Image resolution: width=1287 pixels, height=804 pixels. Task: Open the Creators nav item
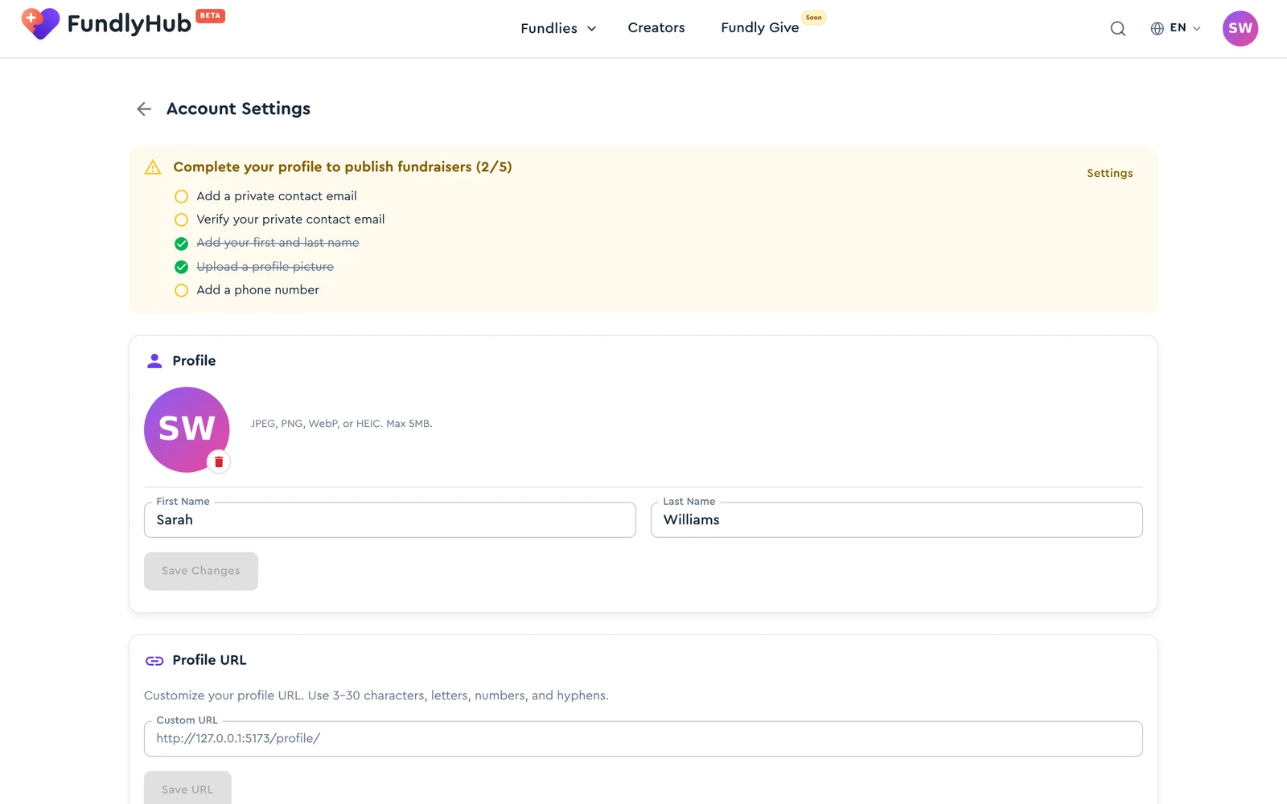(656, 27)
